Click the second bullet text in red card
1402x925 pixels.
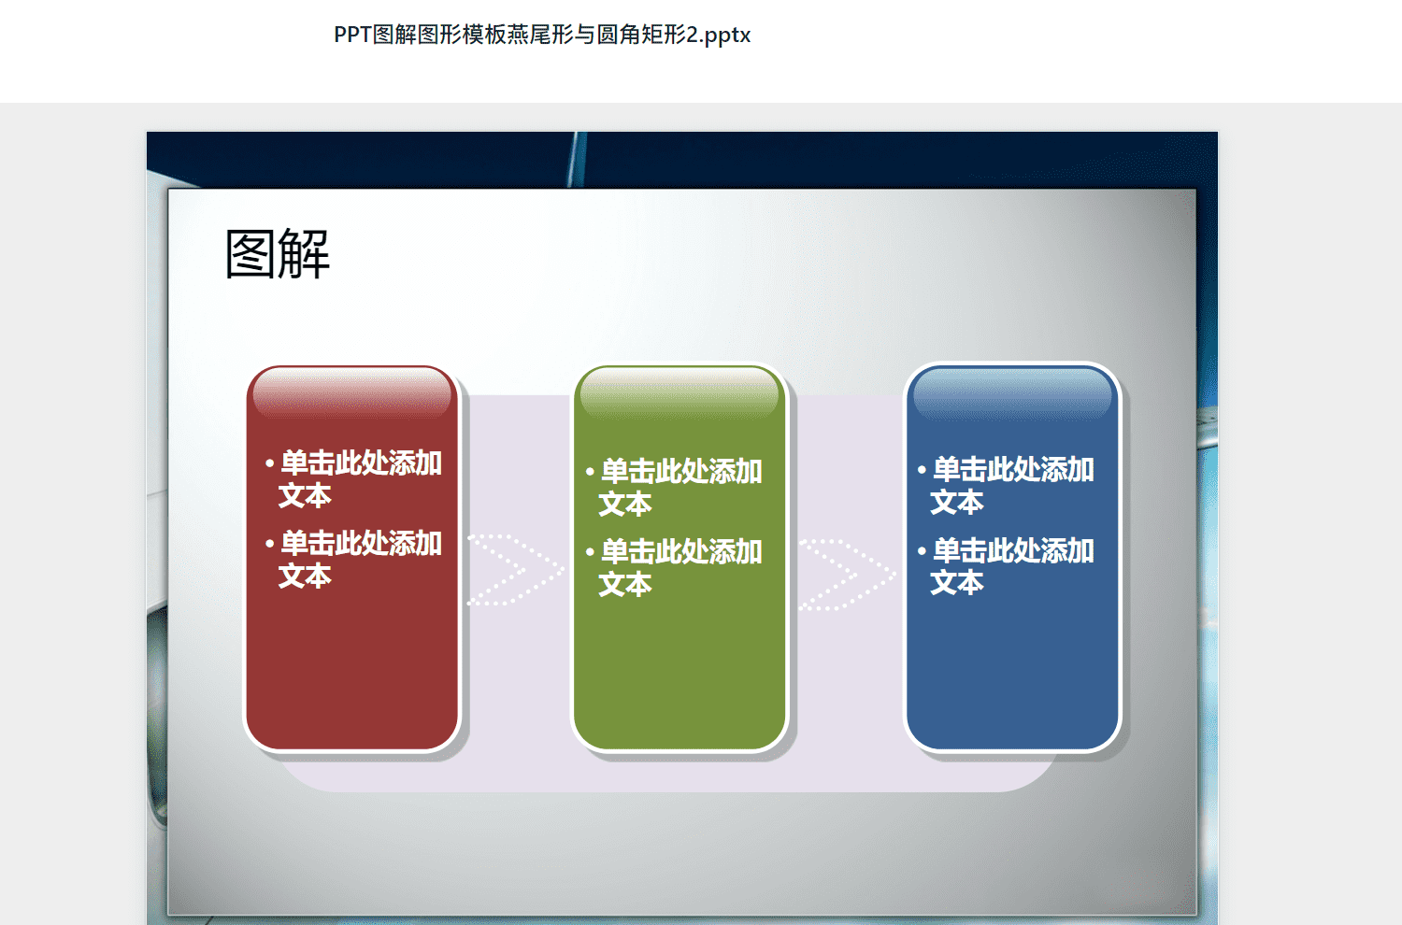(x=353, y=559)
